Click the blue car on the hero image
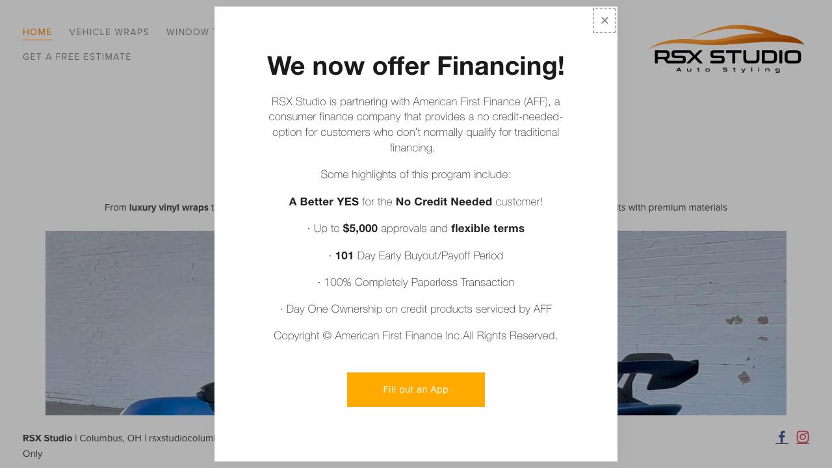 tap(169, 404)
